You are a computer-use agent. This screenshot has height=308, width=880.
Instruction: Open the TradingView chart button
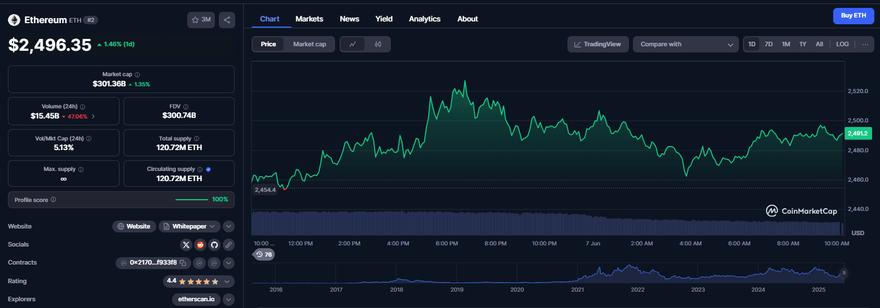[x=598, y=44]
